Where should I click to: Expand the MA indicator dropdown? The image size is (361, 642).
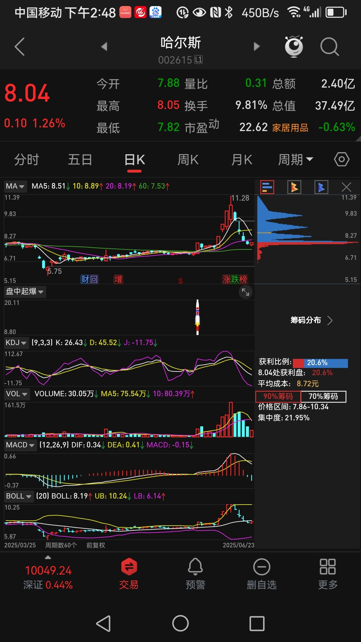coord(15,186)
